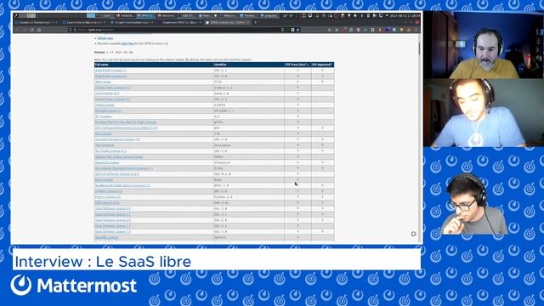The height and width of the screenshot is (306, 544).
Task: Switch to the Learn how to Become tab
Action: coord(84,22)
